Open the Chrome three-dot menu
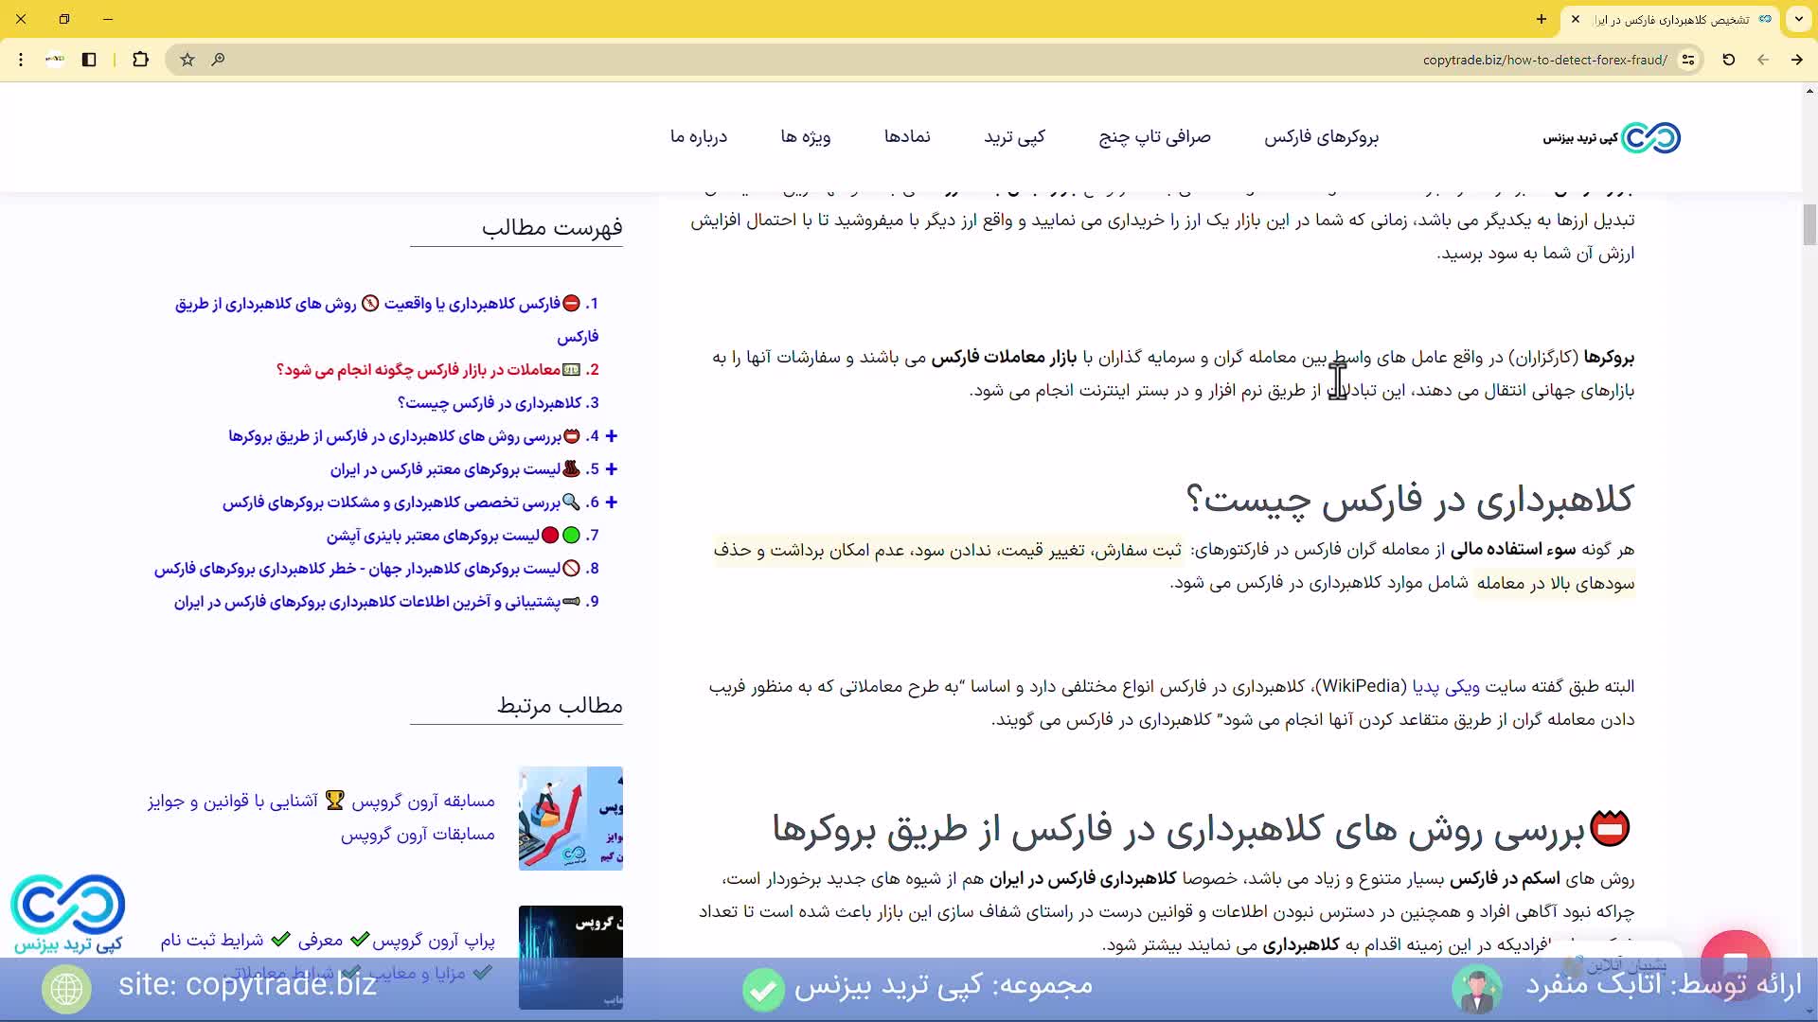The width and height of the screenshot is (1818, 1022). pos(21,60)
